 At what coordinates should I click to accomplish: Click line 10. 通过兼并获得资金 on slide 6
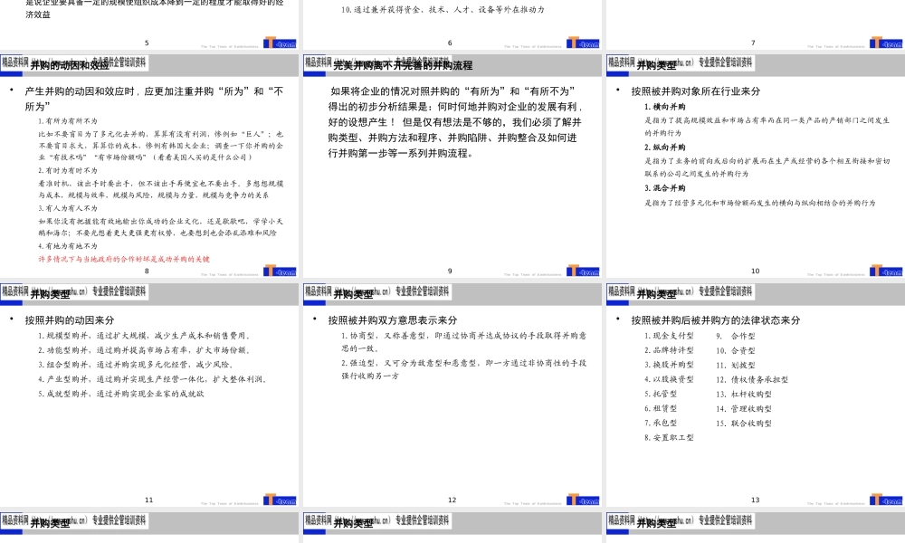tap(443, 10)
